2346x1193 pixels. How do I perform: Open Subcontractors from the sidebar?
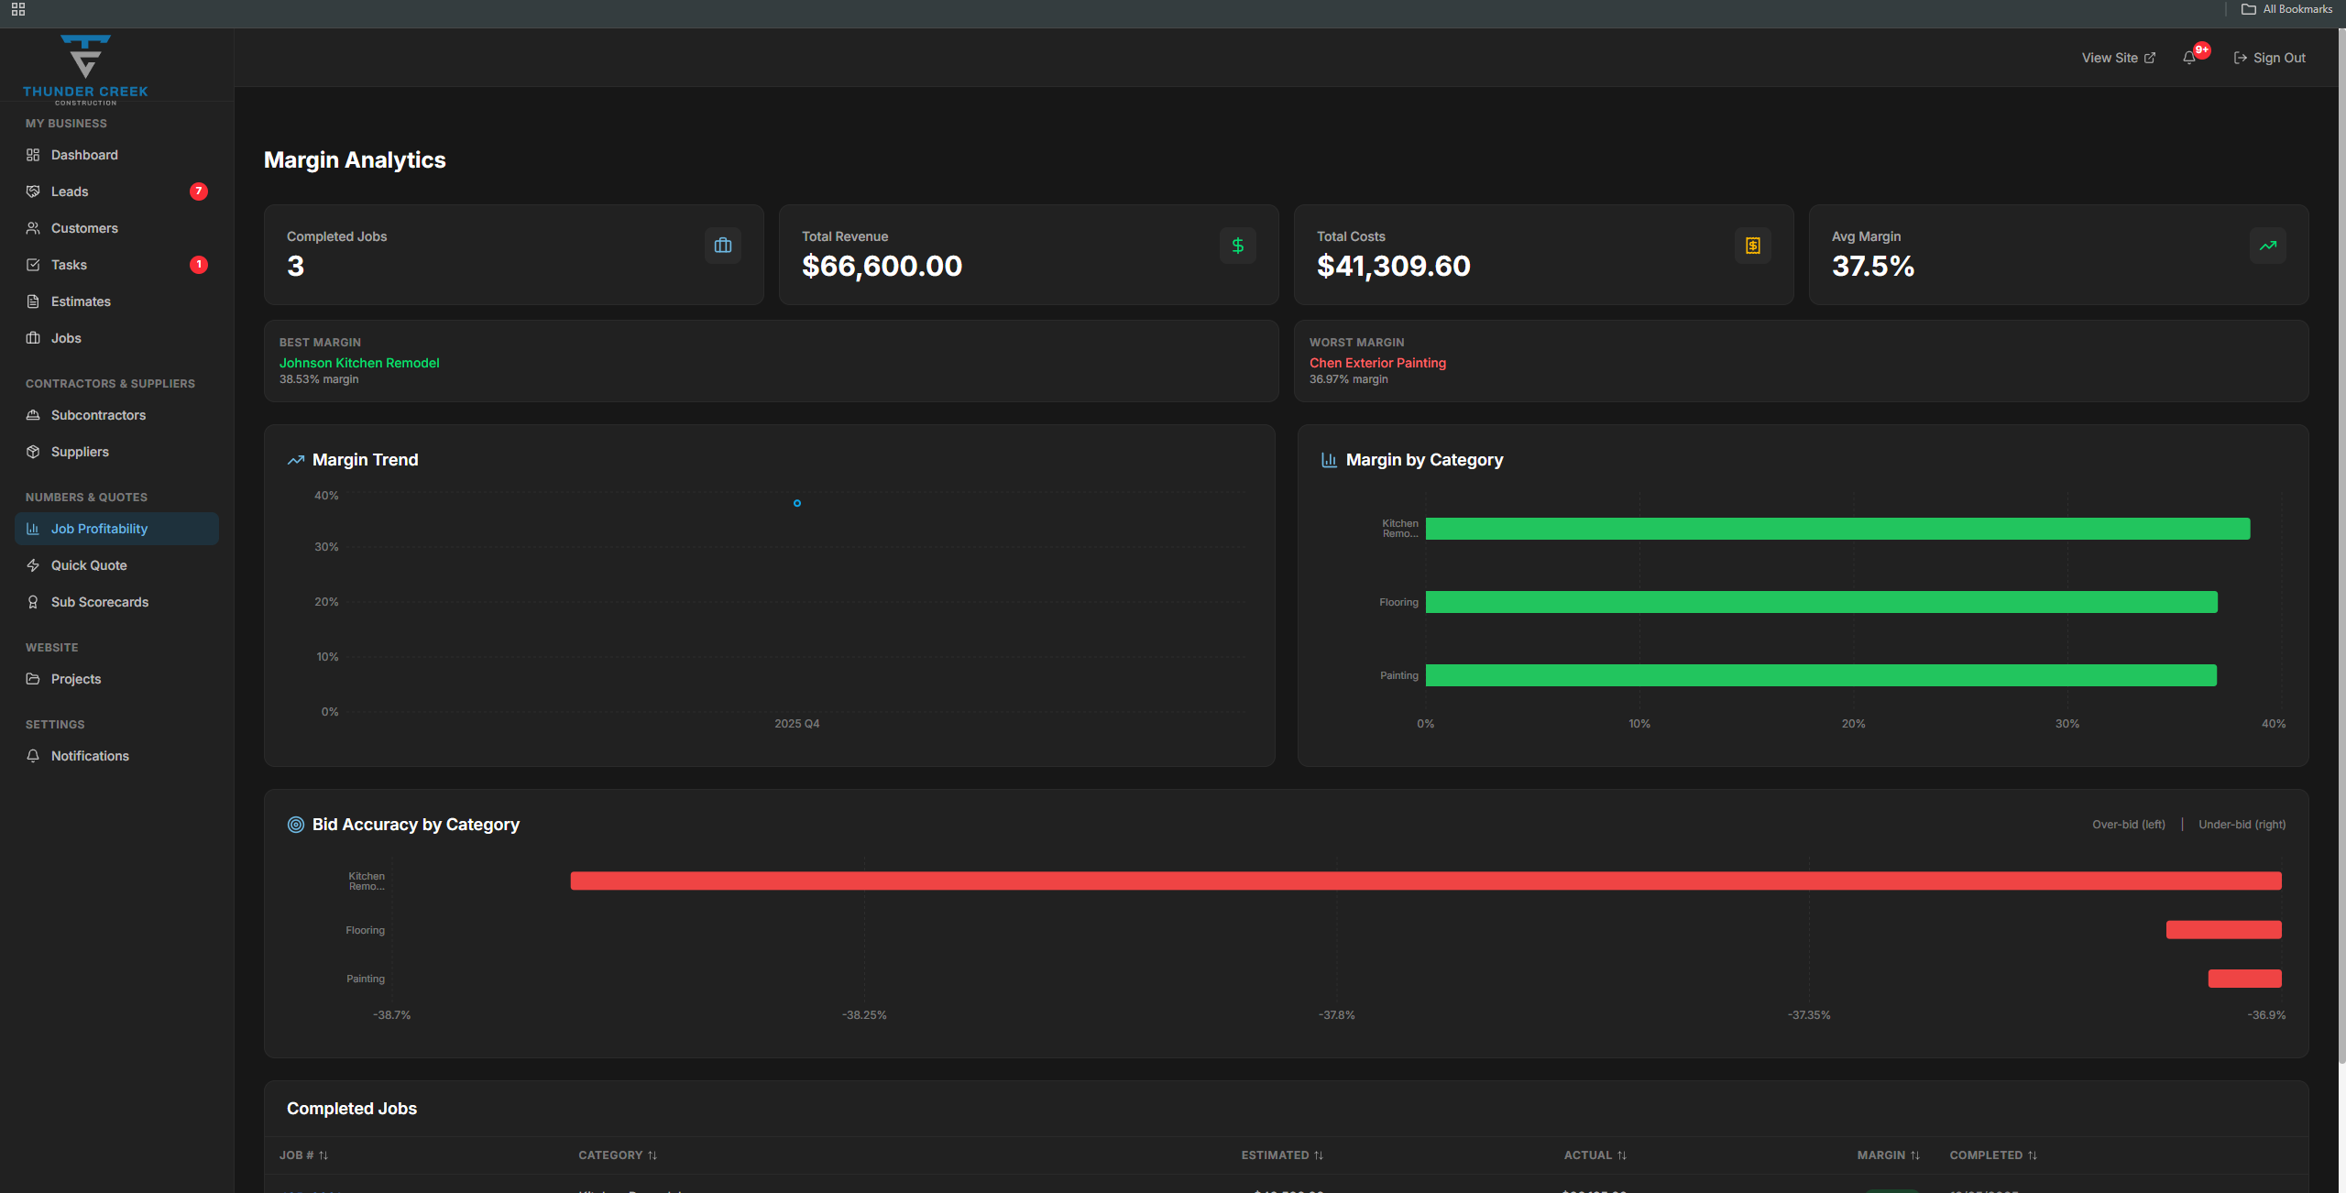[98, 415]
